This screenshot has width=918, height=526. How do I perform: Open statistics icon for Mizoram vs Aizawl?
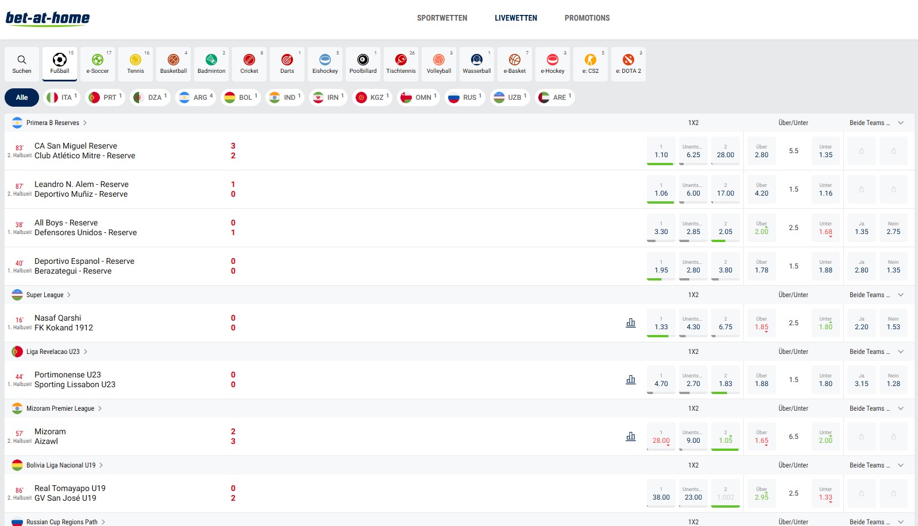[x=631, y=437]
